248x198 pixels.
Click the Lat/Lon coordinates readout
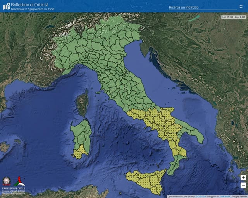[x=233, y=17]
